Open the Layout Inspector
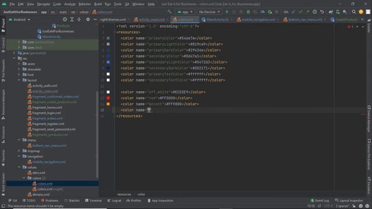Viewport: 372px width, 209px height. point(349,200)
